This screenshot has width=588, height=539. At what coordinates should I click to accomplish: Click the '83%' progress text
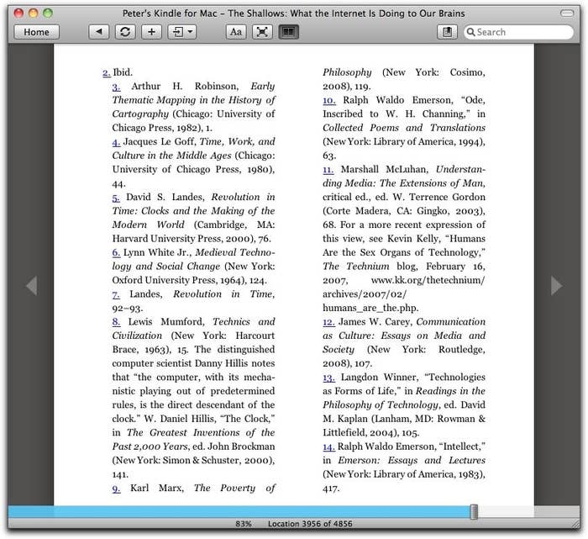tap(244, 524)
